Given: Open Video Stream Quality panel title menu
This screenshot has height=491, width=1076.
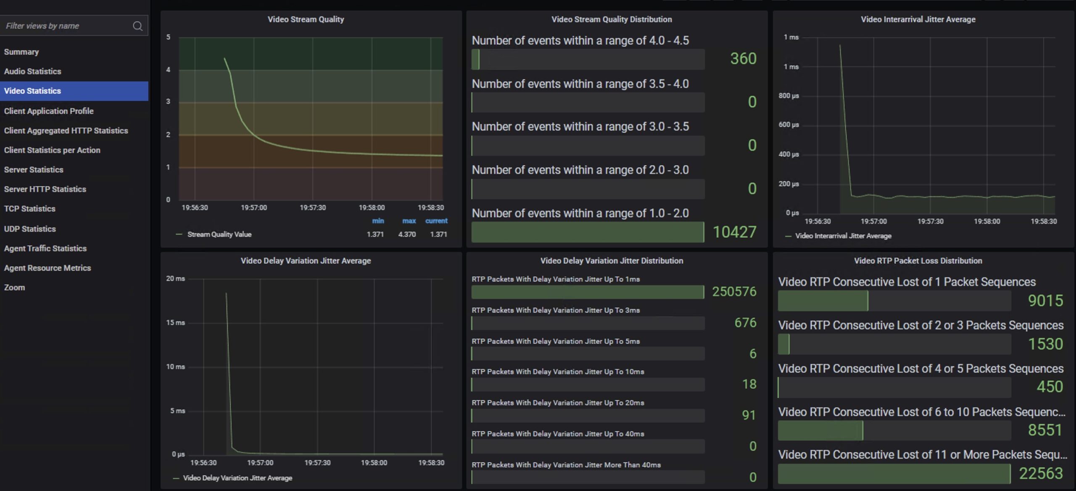Looking at the screenshot, I should 306,19.
